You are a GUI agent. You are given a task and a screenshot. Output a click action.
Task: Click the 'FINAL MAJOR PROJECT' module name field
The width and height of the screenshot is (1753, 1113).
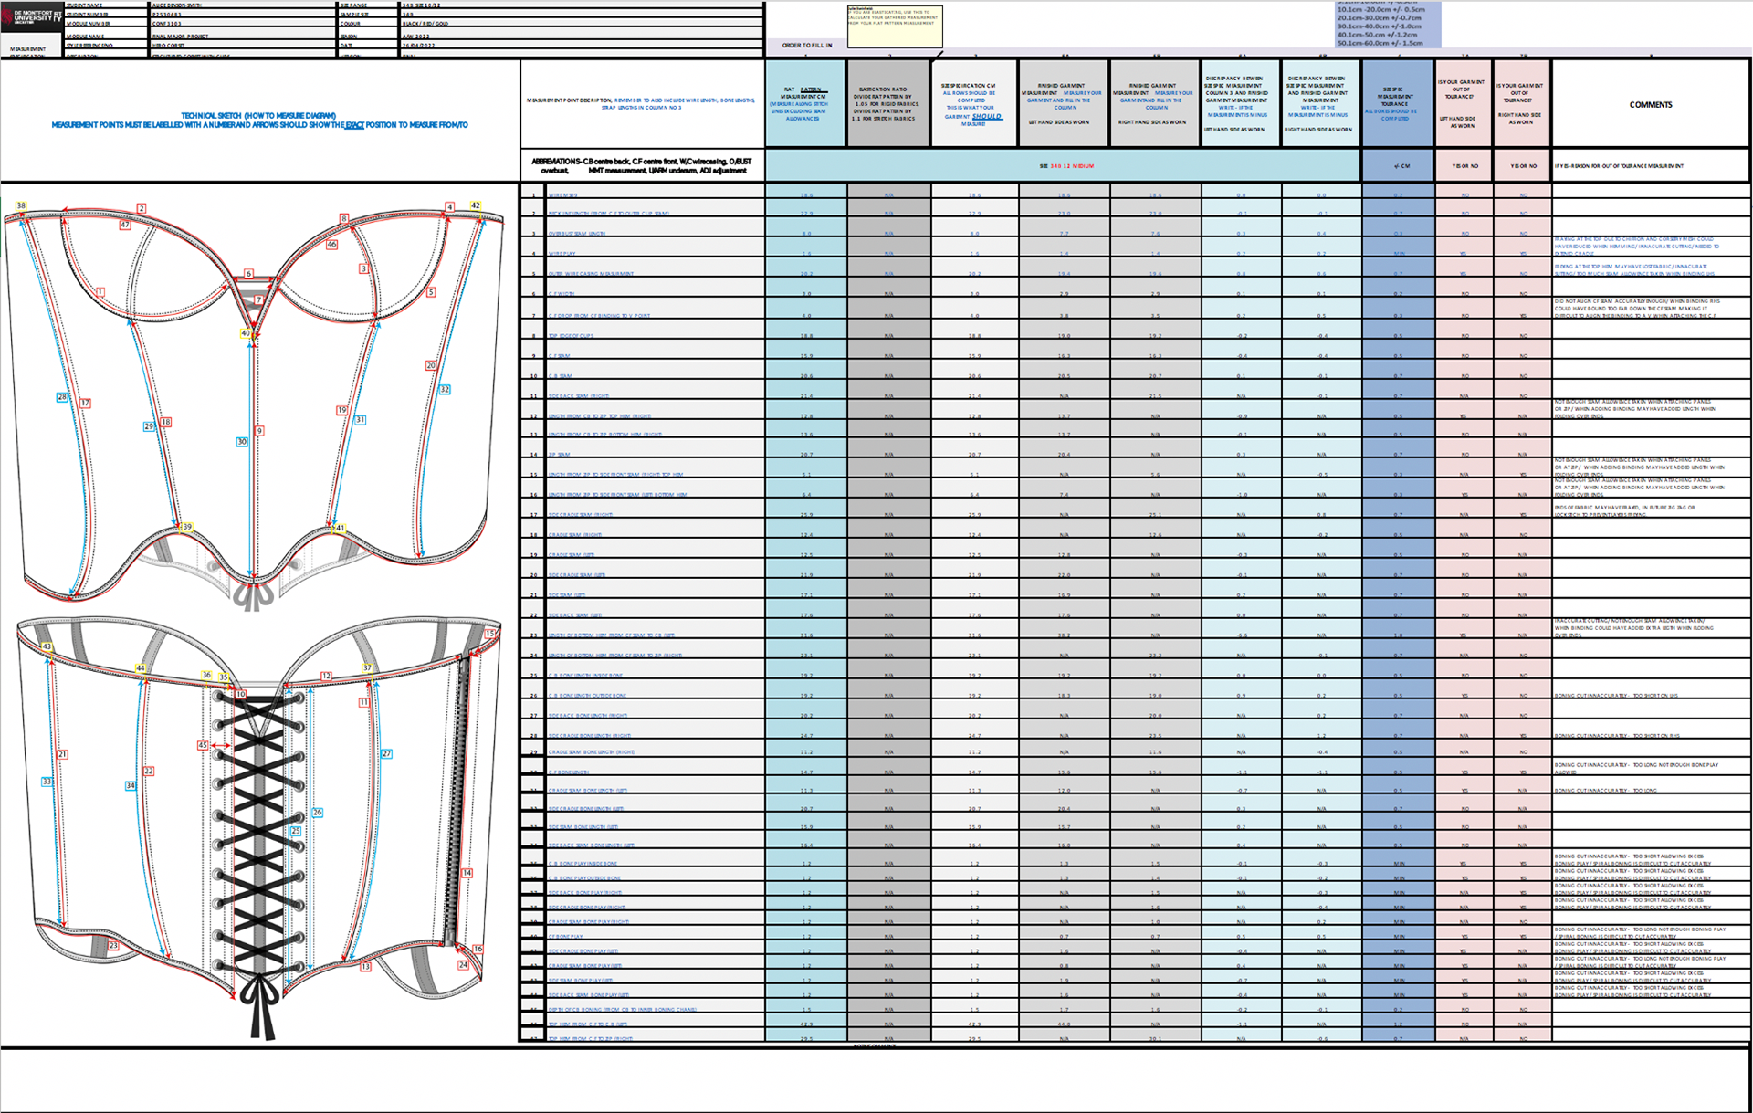[243, 36]
